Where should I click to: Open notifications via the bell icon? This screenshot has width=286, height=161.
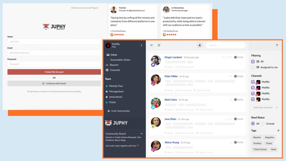(x=199, y=45)
